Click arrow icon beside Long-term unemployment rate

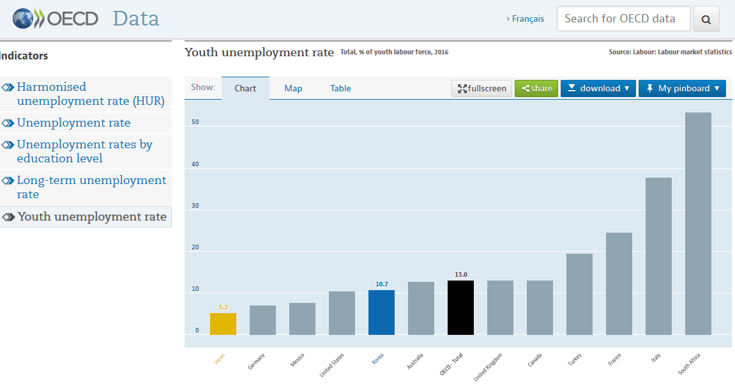pos(8,181)
